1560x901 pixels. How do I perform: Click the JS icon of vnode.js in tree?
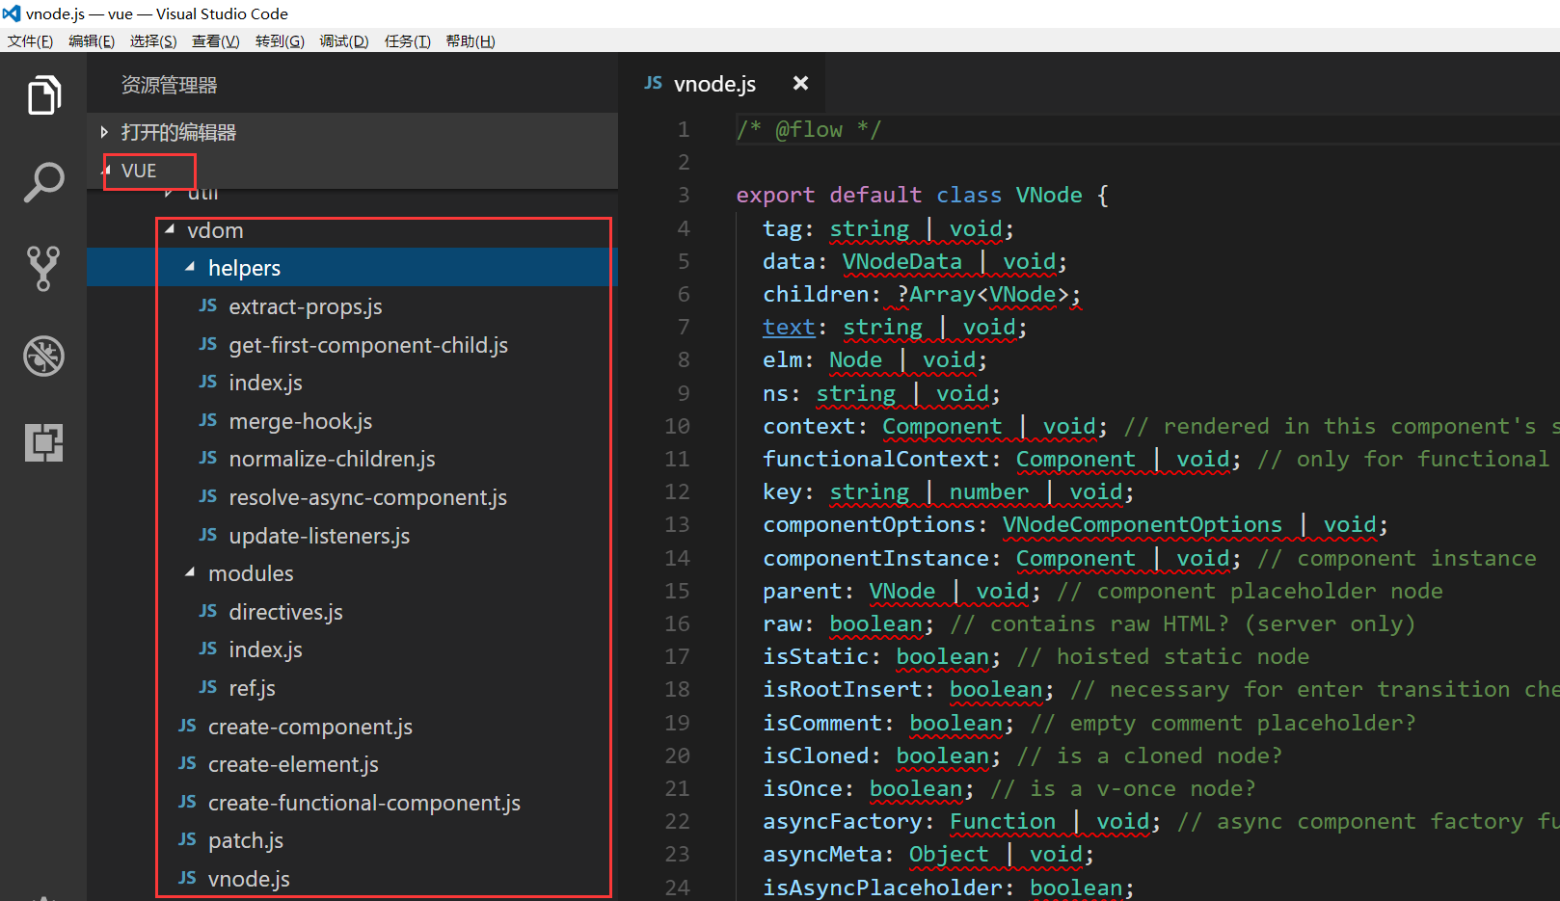188,878
